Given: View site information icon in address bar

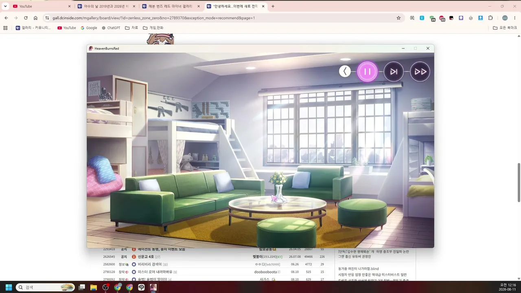Looking at the screenshot, I should pyautogui.click(x=47, y=18).
